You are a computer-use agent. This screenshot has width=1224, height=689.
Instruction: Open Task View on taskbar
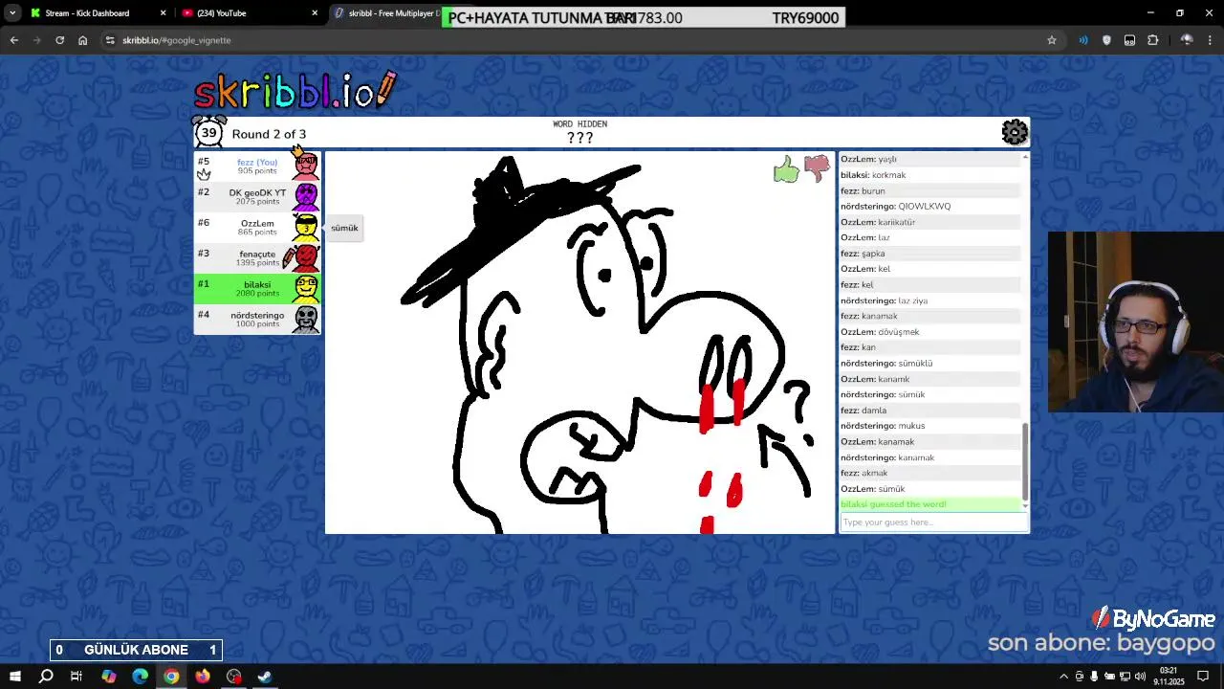[76, 677]
